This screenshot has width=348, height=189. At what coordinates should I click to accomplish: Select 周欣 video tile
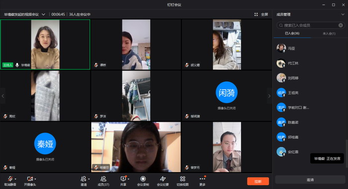(45, 96)
